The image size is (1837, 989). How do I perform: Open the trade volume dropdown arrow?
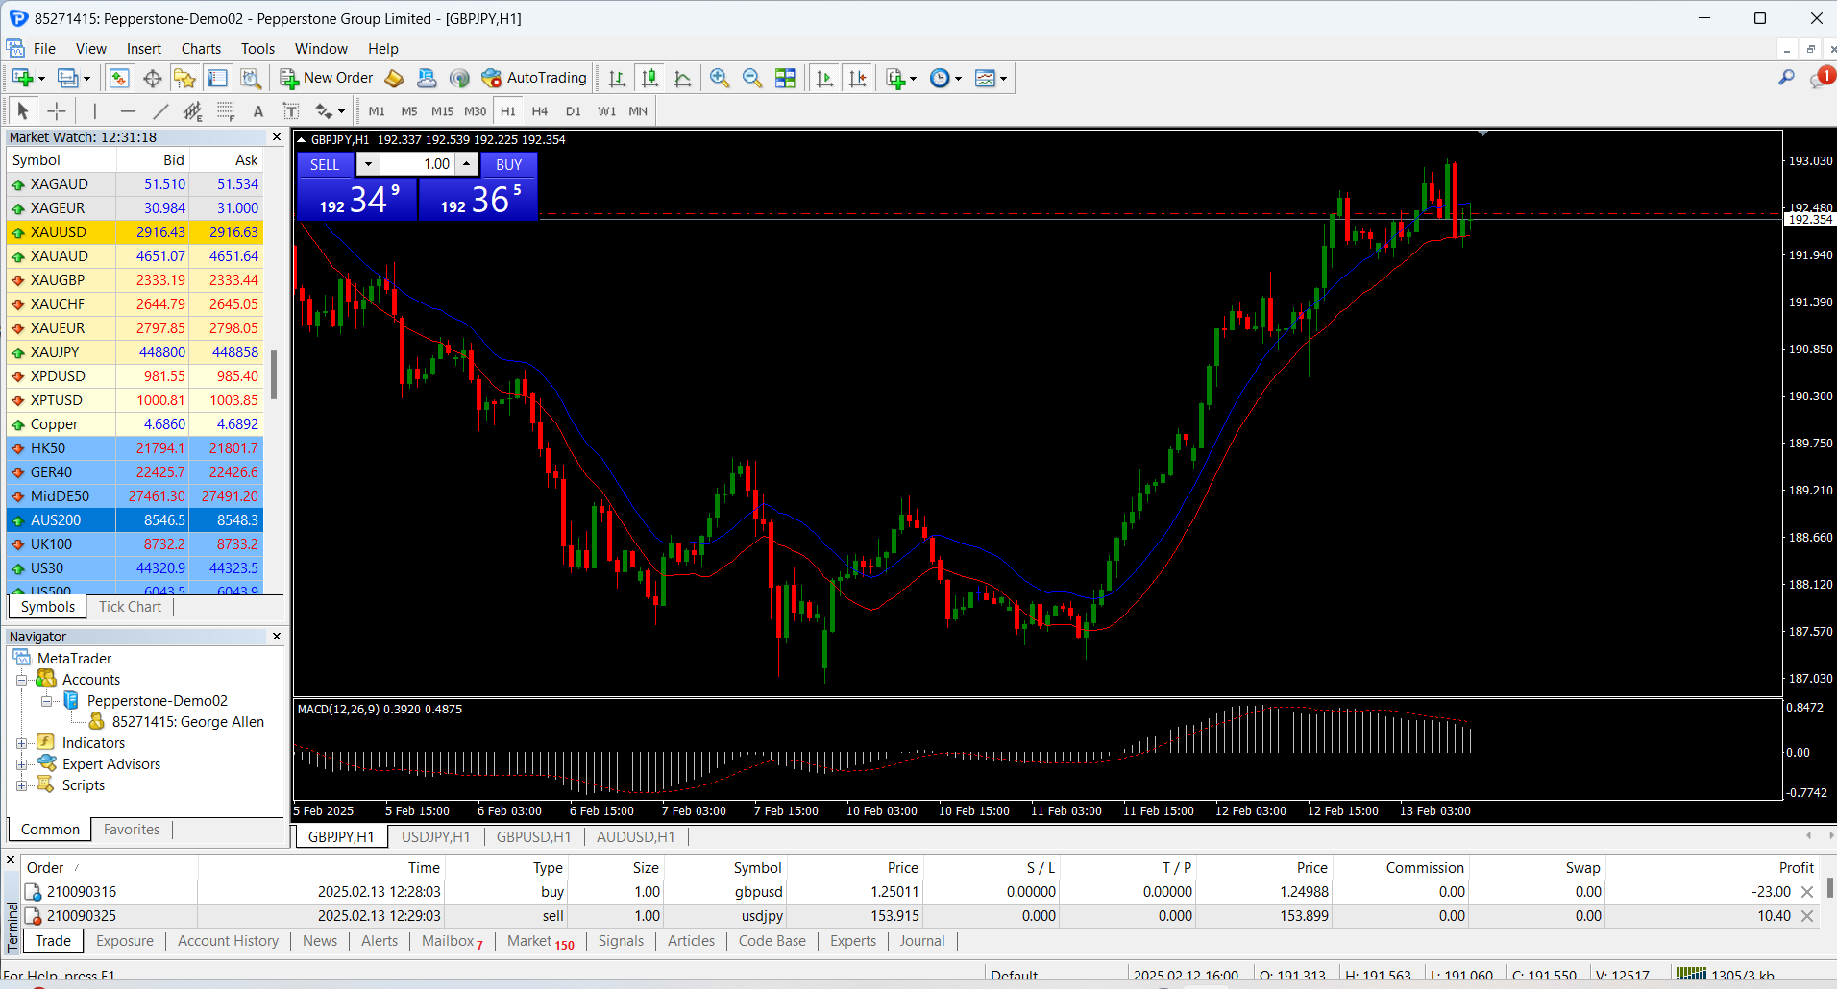tap(368, 164)
